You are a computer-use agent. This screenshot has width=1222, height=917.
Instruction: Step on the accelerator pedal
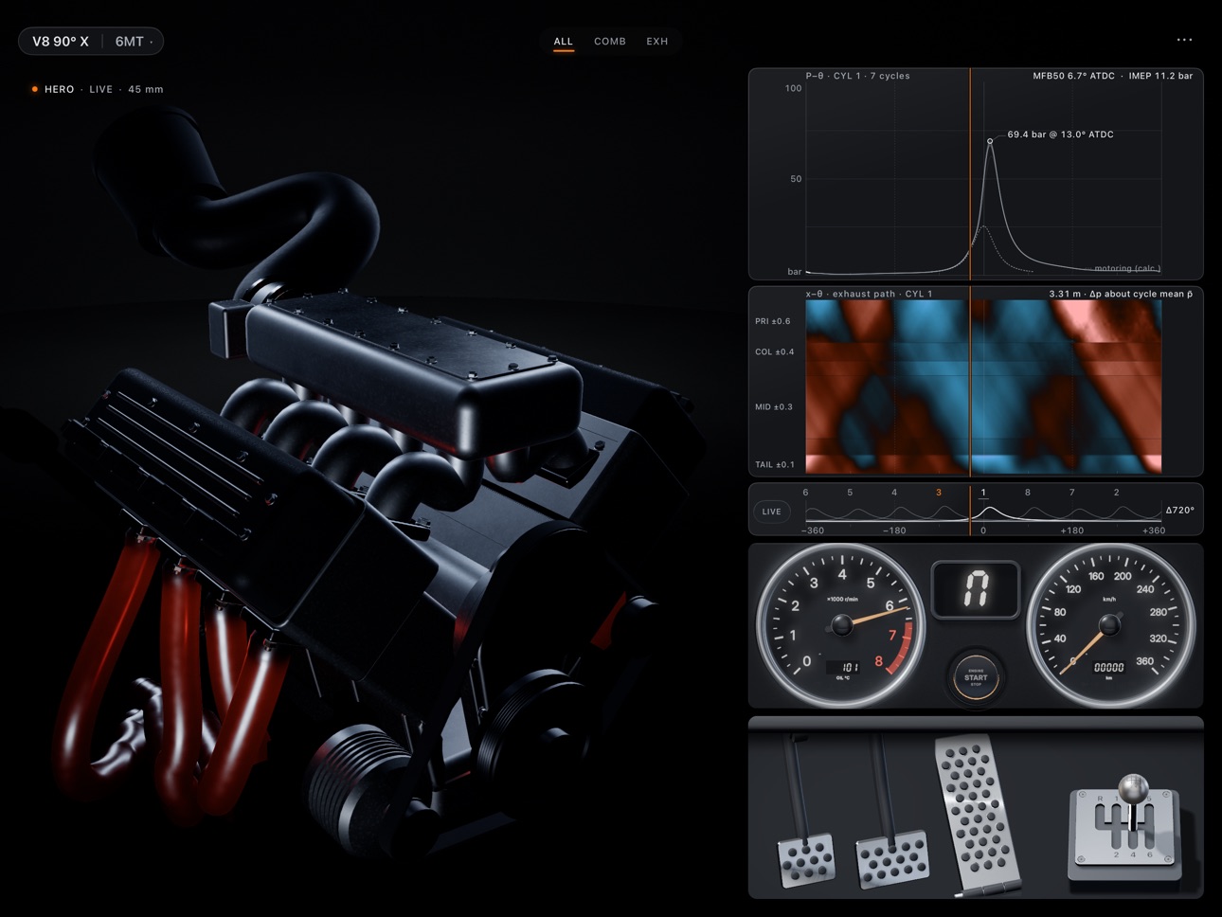979,815
